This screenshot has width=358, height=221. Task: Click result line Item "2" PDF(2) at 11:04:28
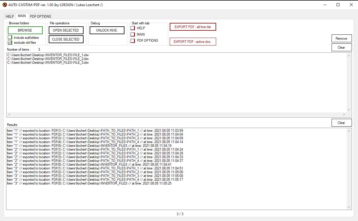pos(95,153)
